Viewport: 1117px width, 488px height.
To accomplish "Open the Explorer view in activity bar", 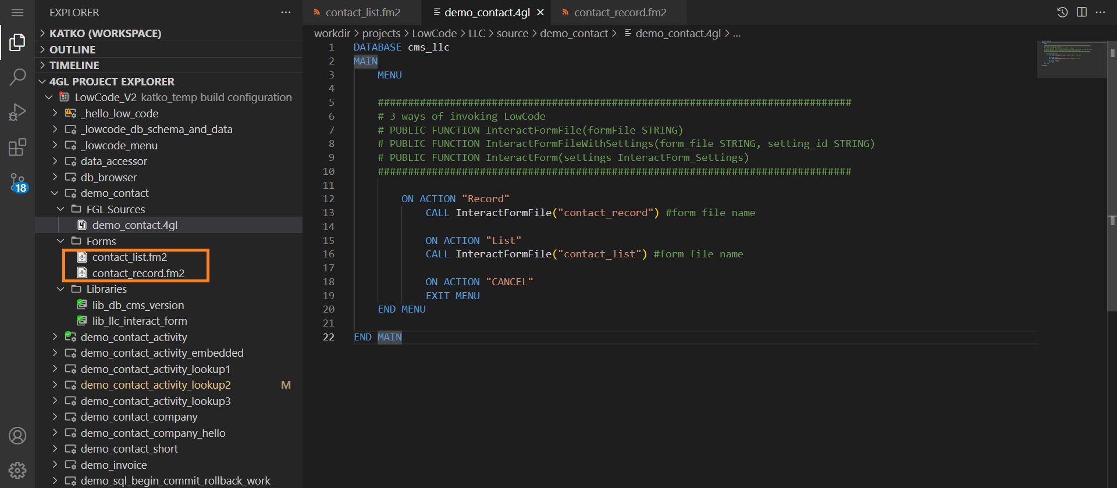I will point(17,42).
